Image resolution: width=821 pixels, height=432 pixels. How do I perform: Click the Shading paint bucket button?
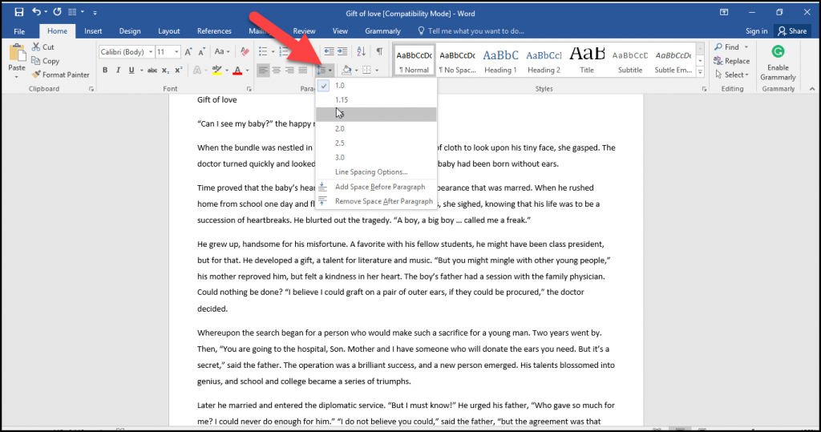[346, 71]
